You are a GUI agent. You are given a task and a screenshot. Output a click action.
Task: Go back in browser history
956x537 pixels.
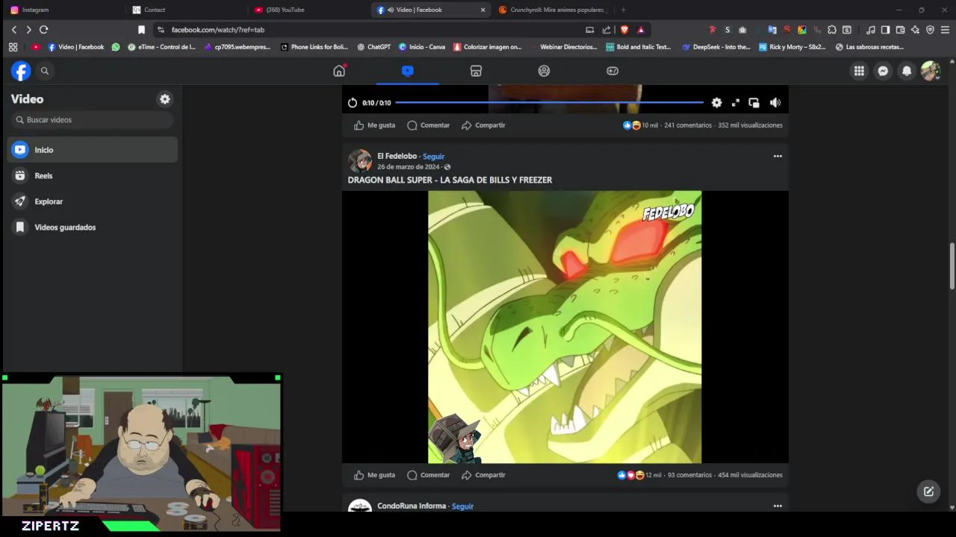tap(13, 30)
